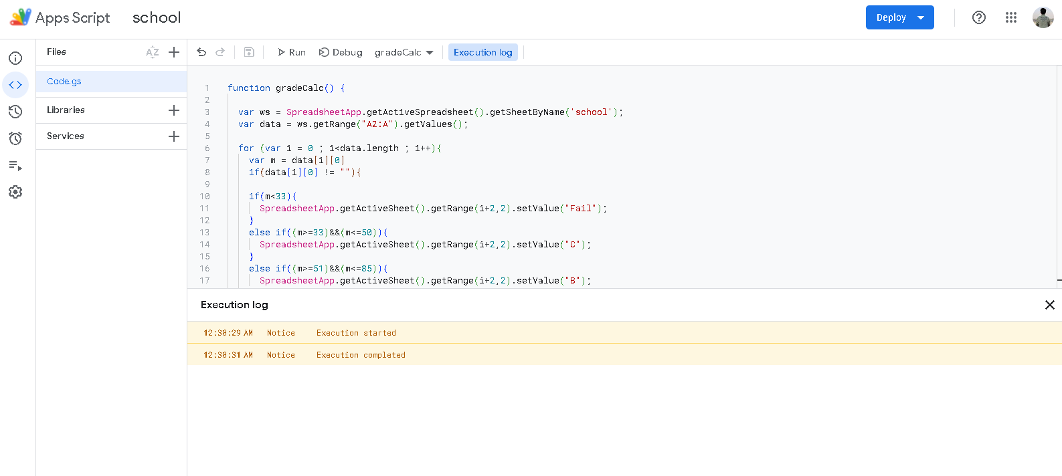Click line number 10 in gutter

click(205, 197)
